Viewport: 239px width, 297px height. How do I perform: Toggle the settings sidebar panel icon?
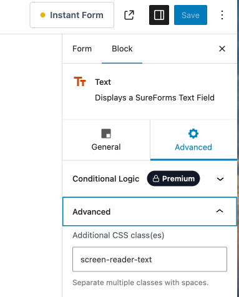tap(159, 15)
